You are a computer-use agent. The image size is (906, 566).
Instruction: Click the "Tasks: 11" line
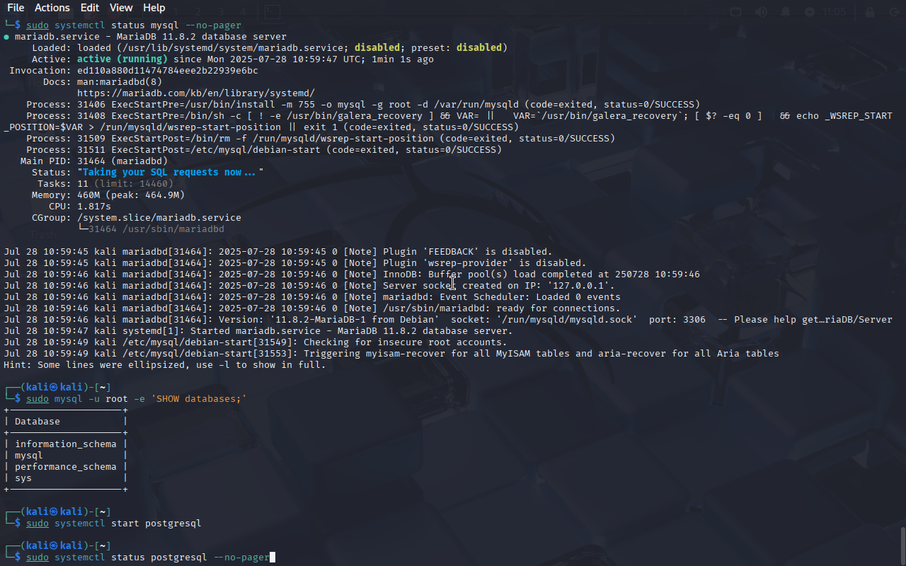click(x=105, y=184)
